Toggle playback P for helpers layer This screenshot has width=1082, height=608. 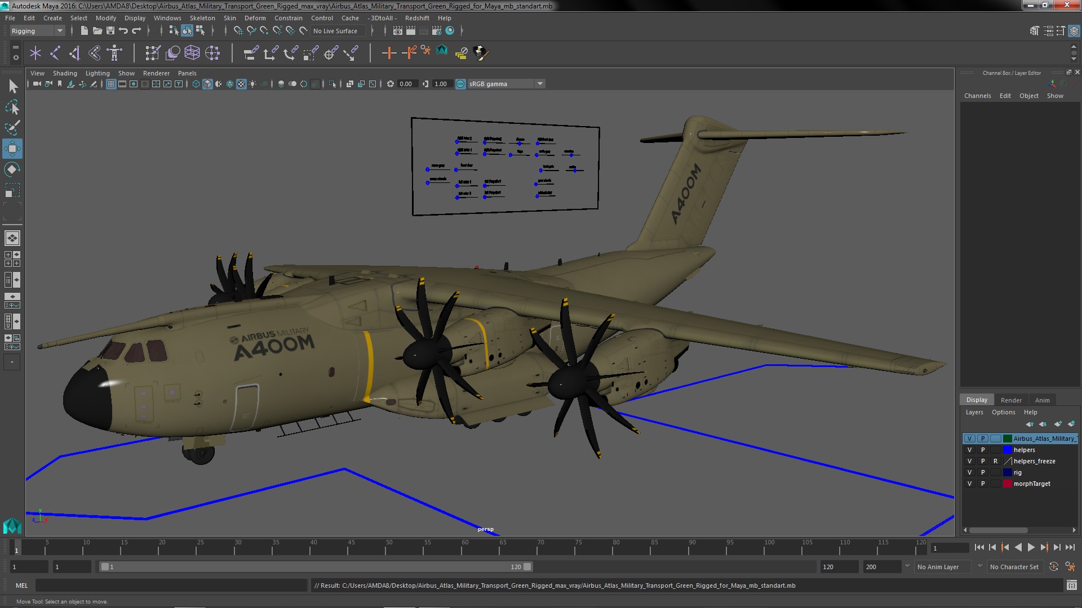[983, 450]
